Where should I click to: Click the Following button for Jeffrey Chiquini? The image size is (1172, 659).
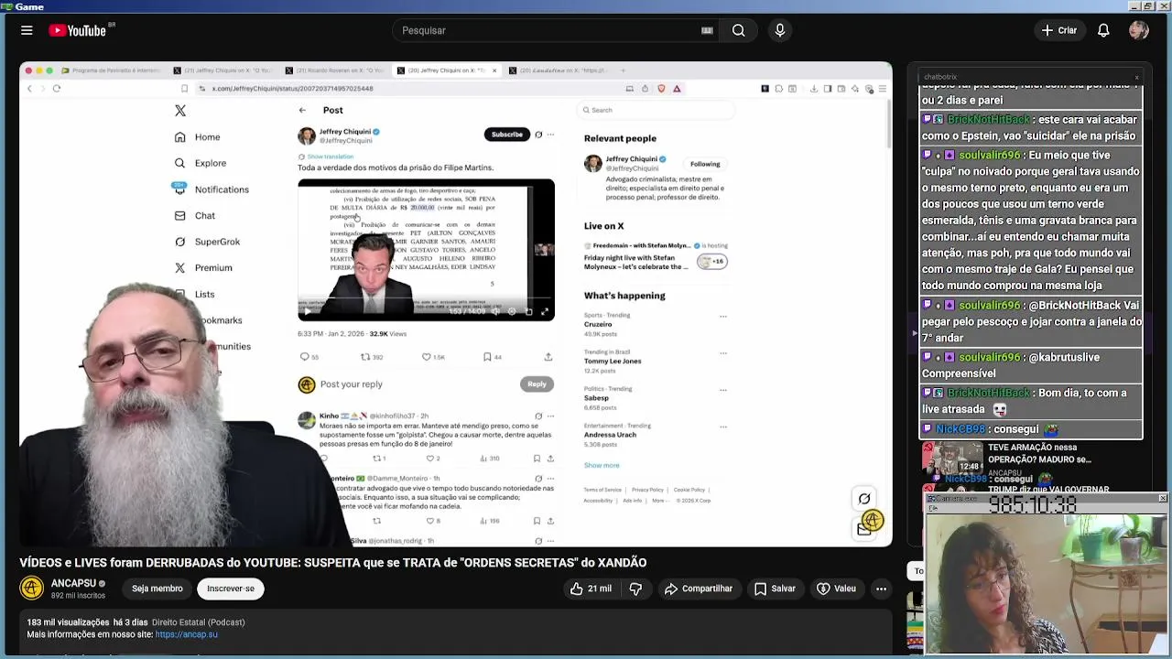[705, 165]
